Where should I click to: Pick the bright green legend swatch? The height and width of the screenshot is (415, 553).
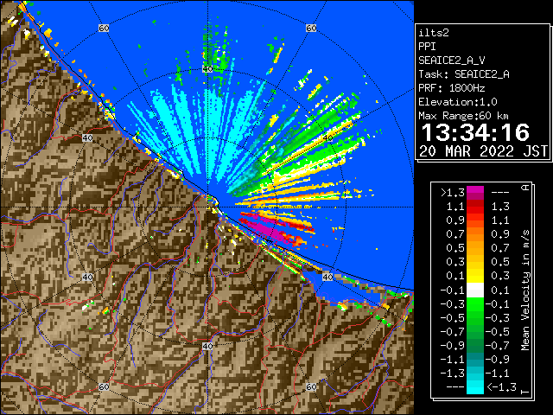point(475,304)
